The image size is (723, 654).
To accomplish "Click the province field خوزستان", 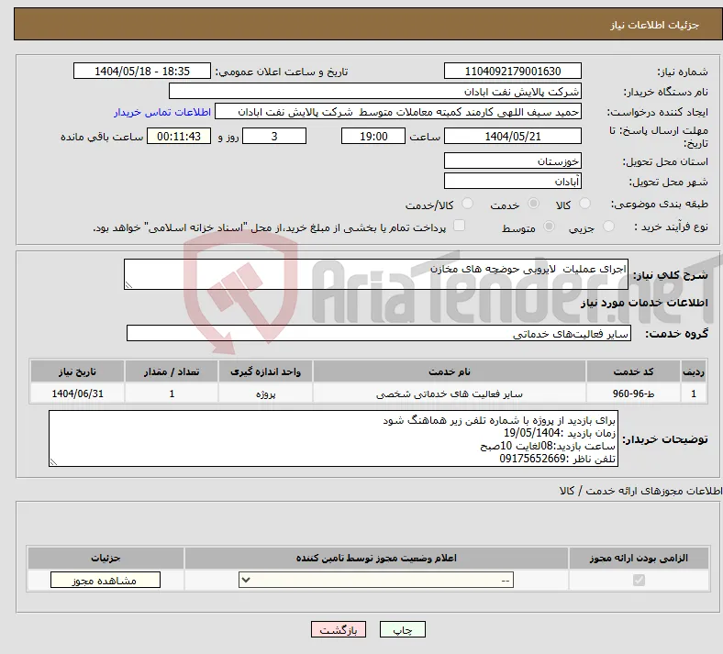I will tap(512, 161).
